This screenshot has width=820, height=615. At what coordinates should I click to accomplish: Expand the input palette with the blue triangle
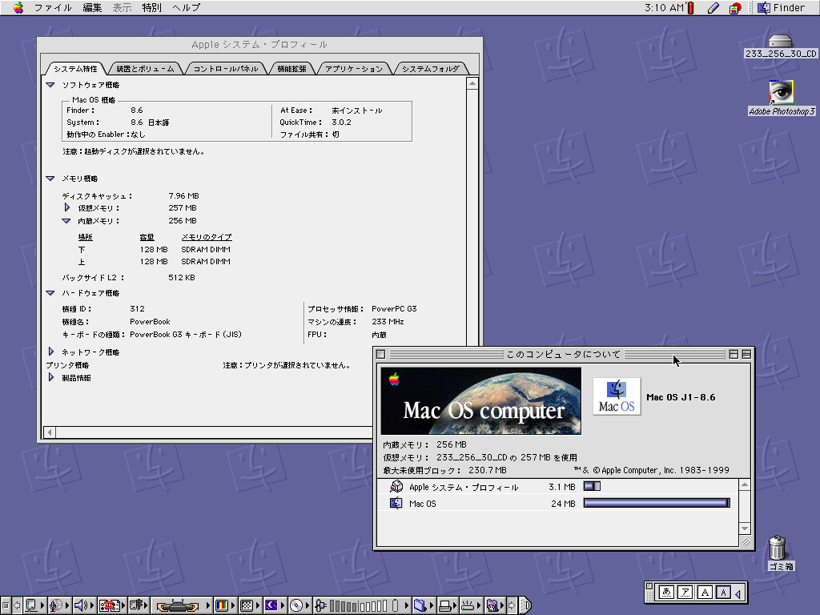pyautogui.click(x=738, y=593)
